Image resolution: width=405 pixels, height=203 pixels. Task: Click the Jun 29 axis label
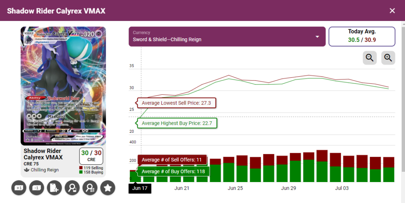click(288, 188)
